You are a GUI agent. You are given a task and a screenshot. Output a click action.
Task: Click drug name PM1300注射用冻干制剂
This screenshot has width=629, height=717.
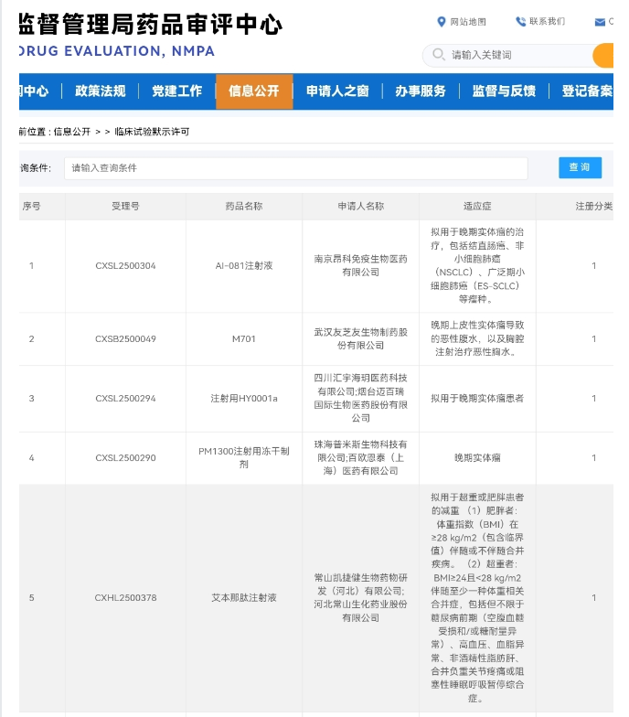tap(243, 457)
